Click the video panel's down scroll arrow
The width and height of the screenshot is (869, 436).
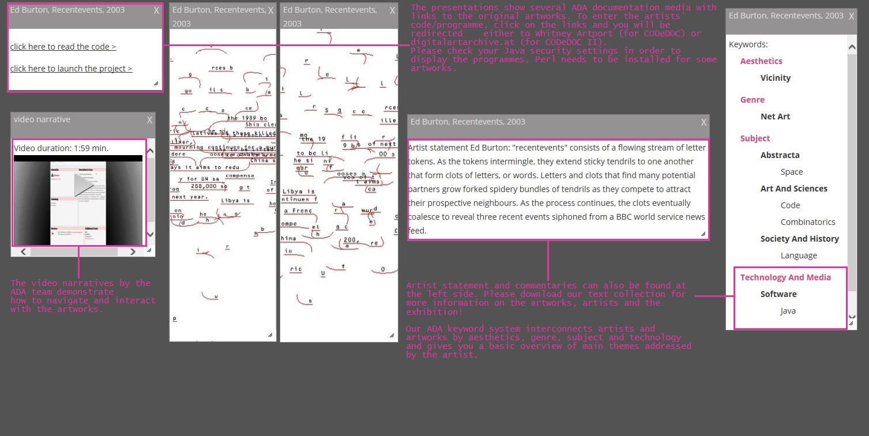click(151, 234)
